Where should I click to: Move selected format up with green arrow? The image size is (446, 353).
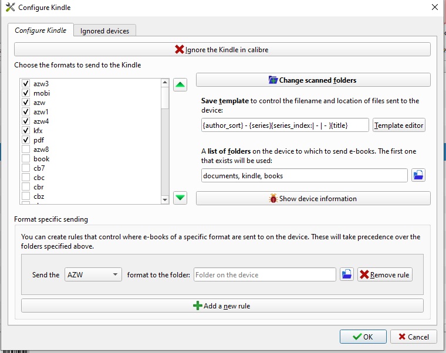[180, 84]
